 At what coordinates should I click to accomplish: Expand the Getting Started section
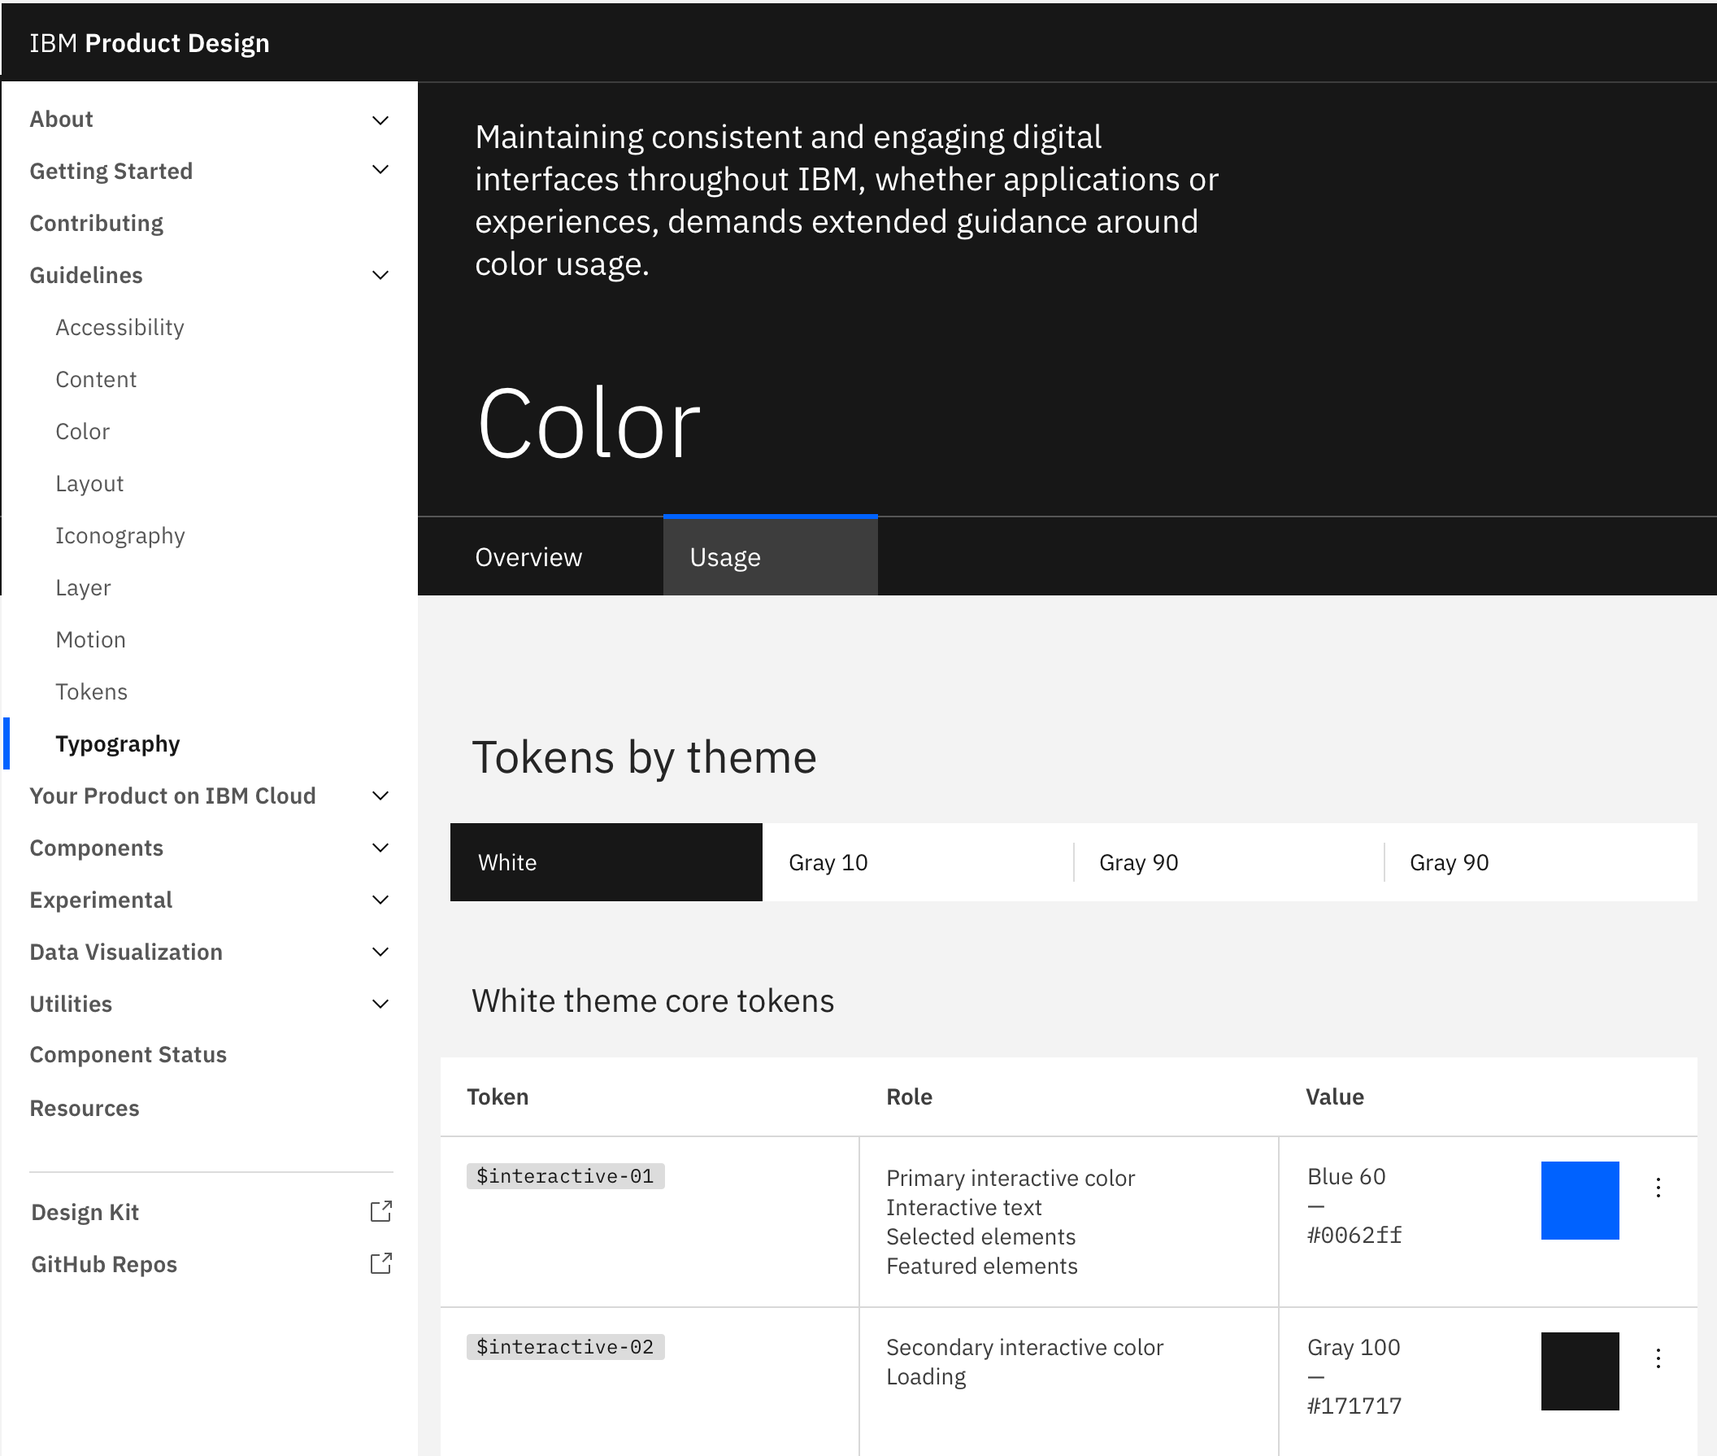pyautogui.click(x=380, y=170)
